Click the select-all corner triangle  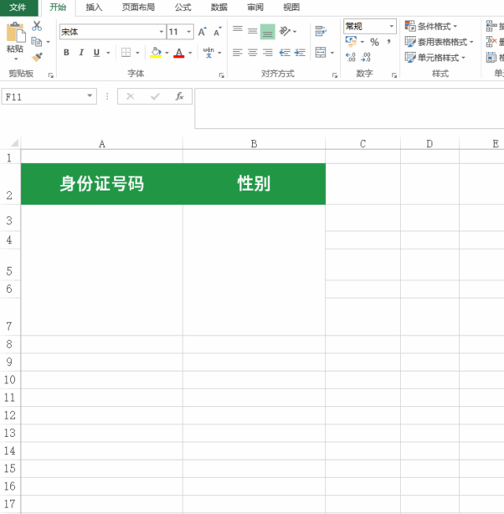coord(13,143)
